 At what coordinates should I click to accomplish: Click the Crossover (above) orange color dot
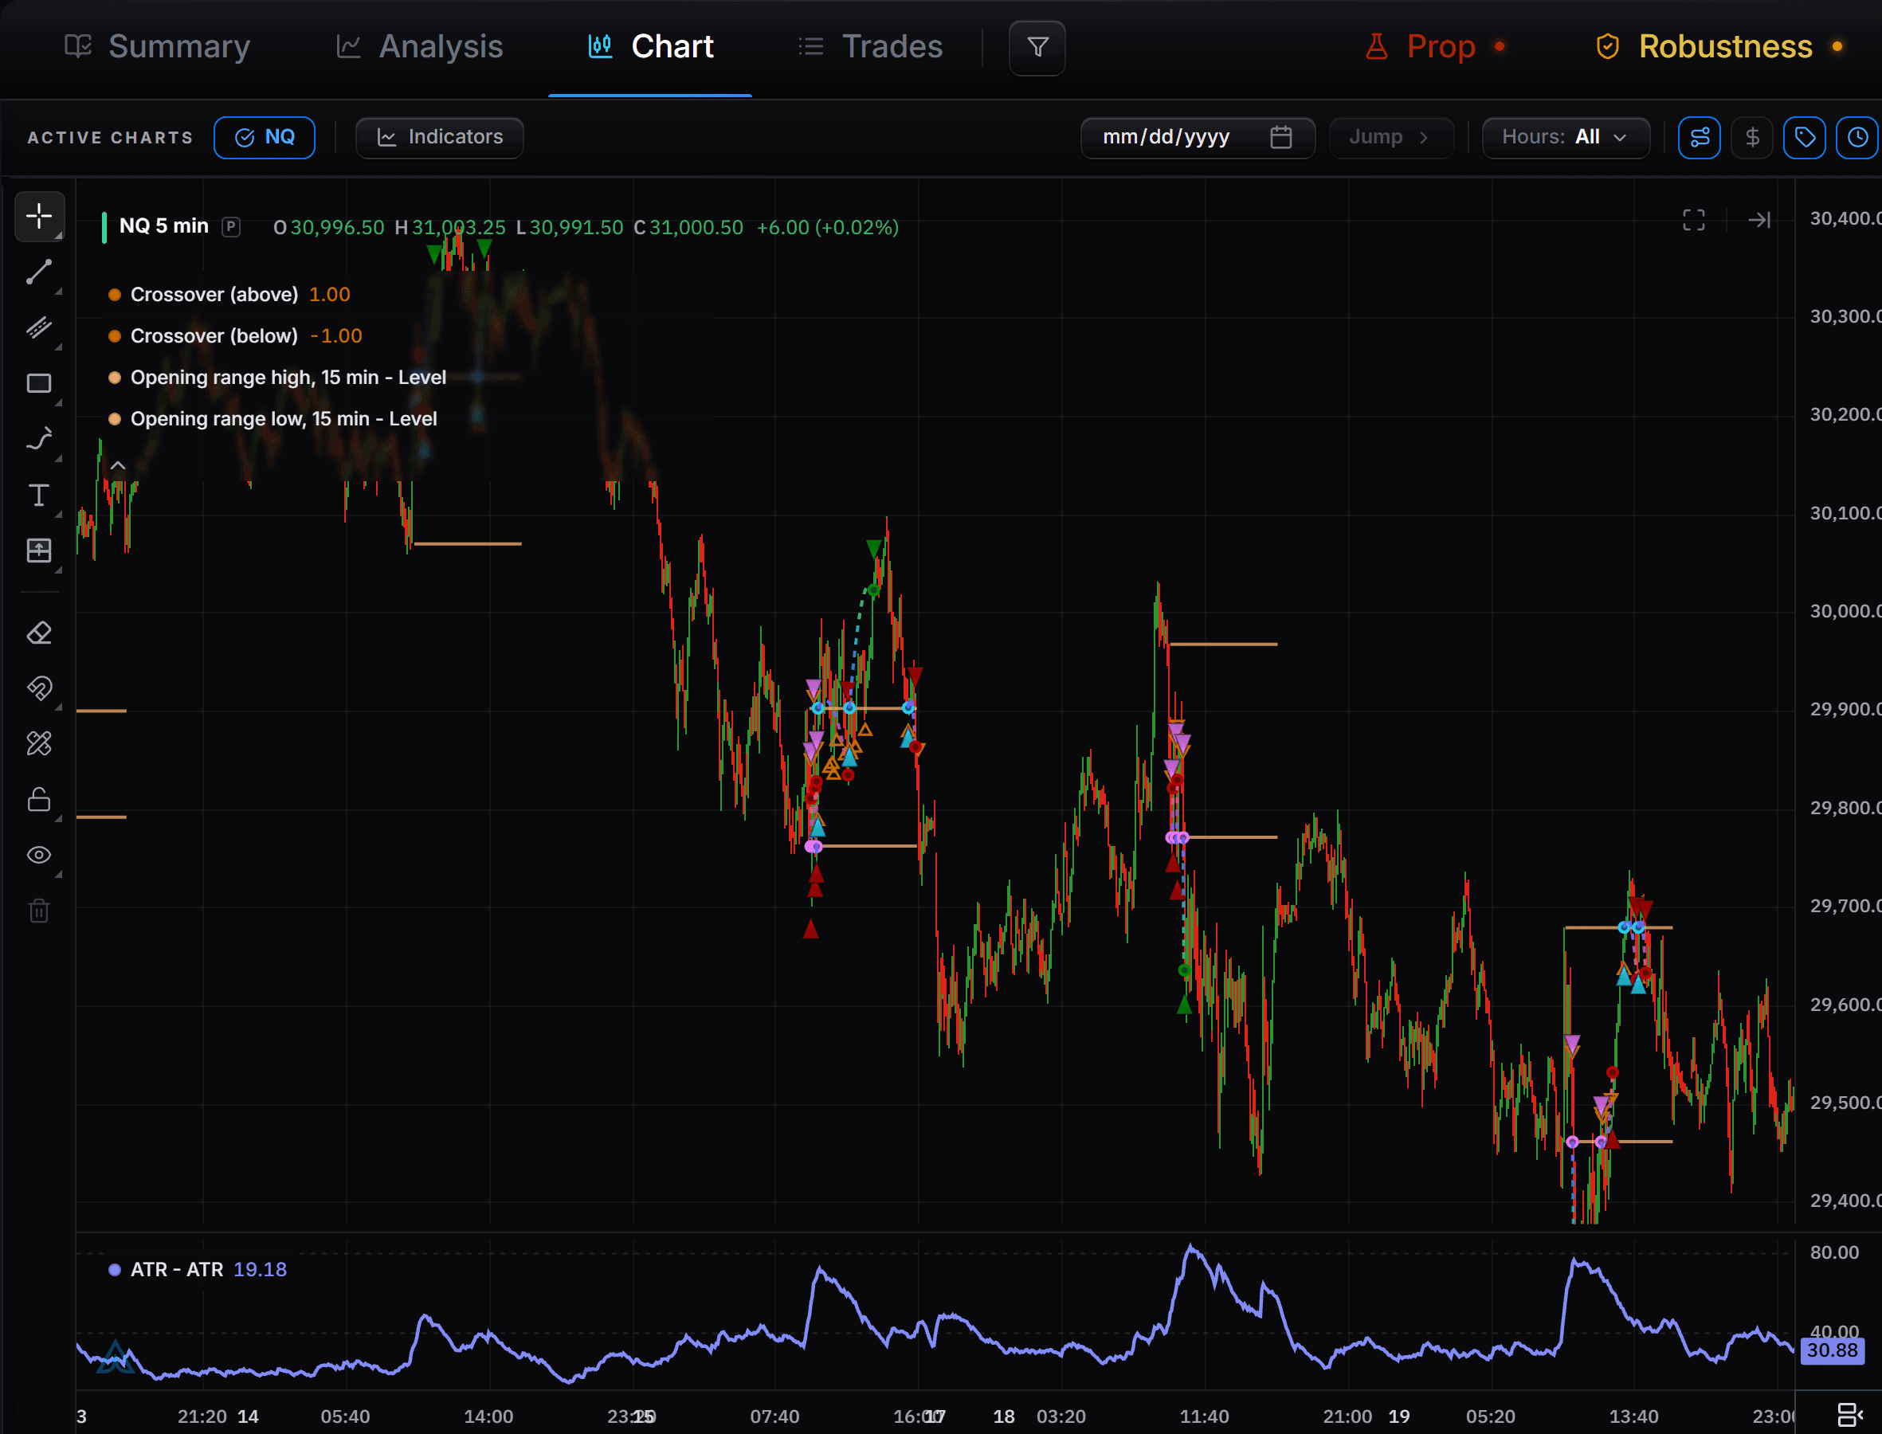click(x=115, y=296)
